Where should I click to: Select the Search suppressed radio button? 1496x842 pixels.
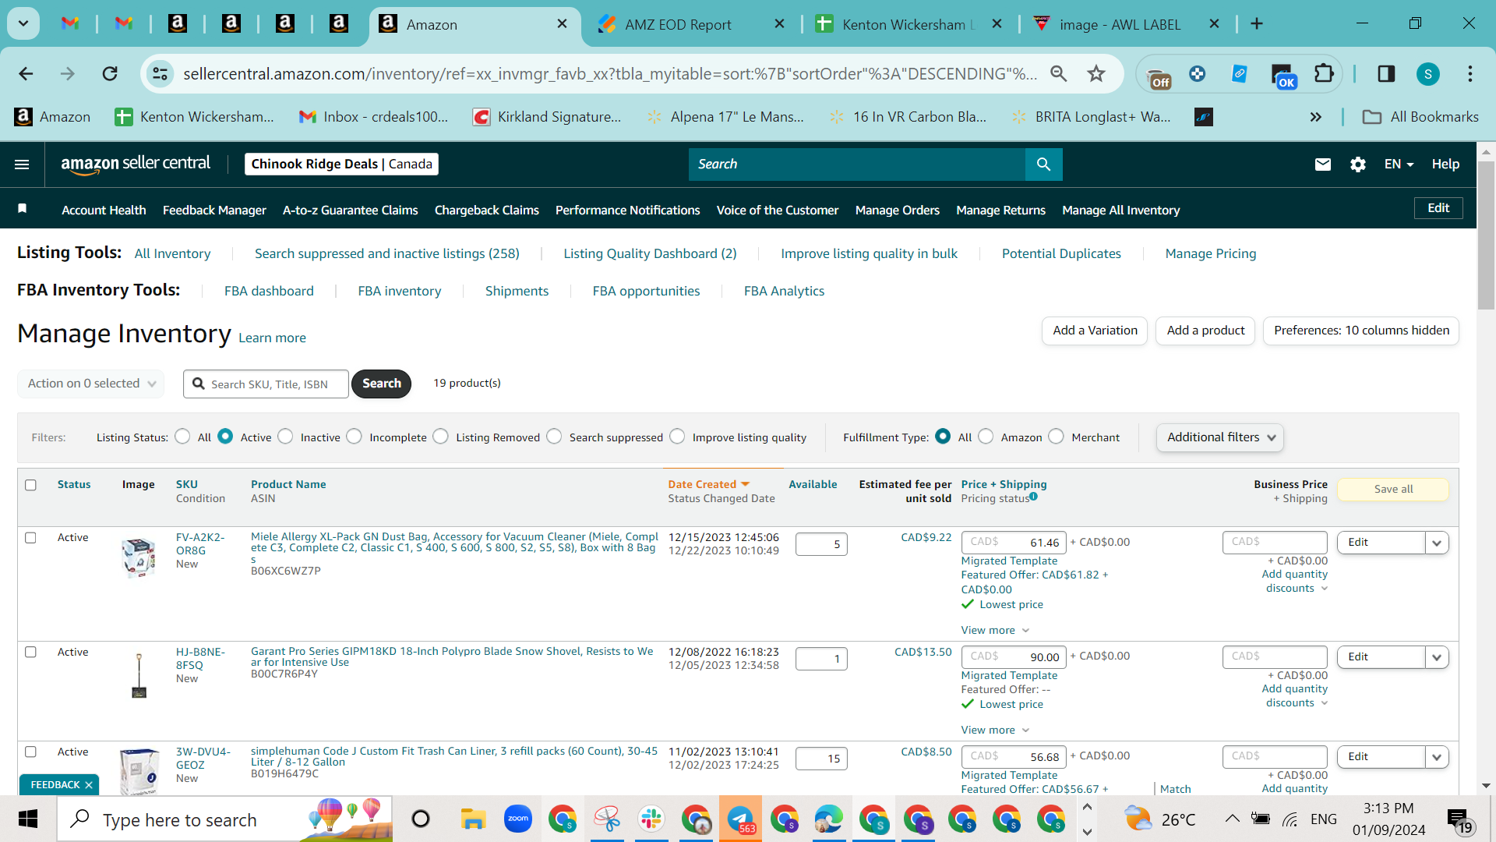click(x=554, y=437)
